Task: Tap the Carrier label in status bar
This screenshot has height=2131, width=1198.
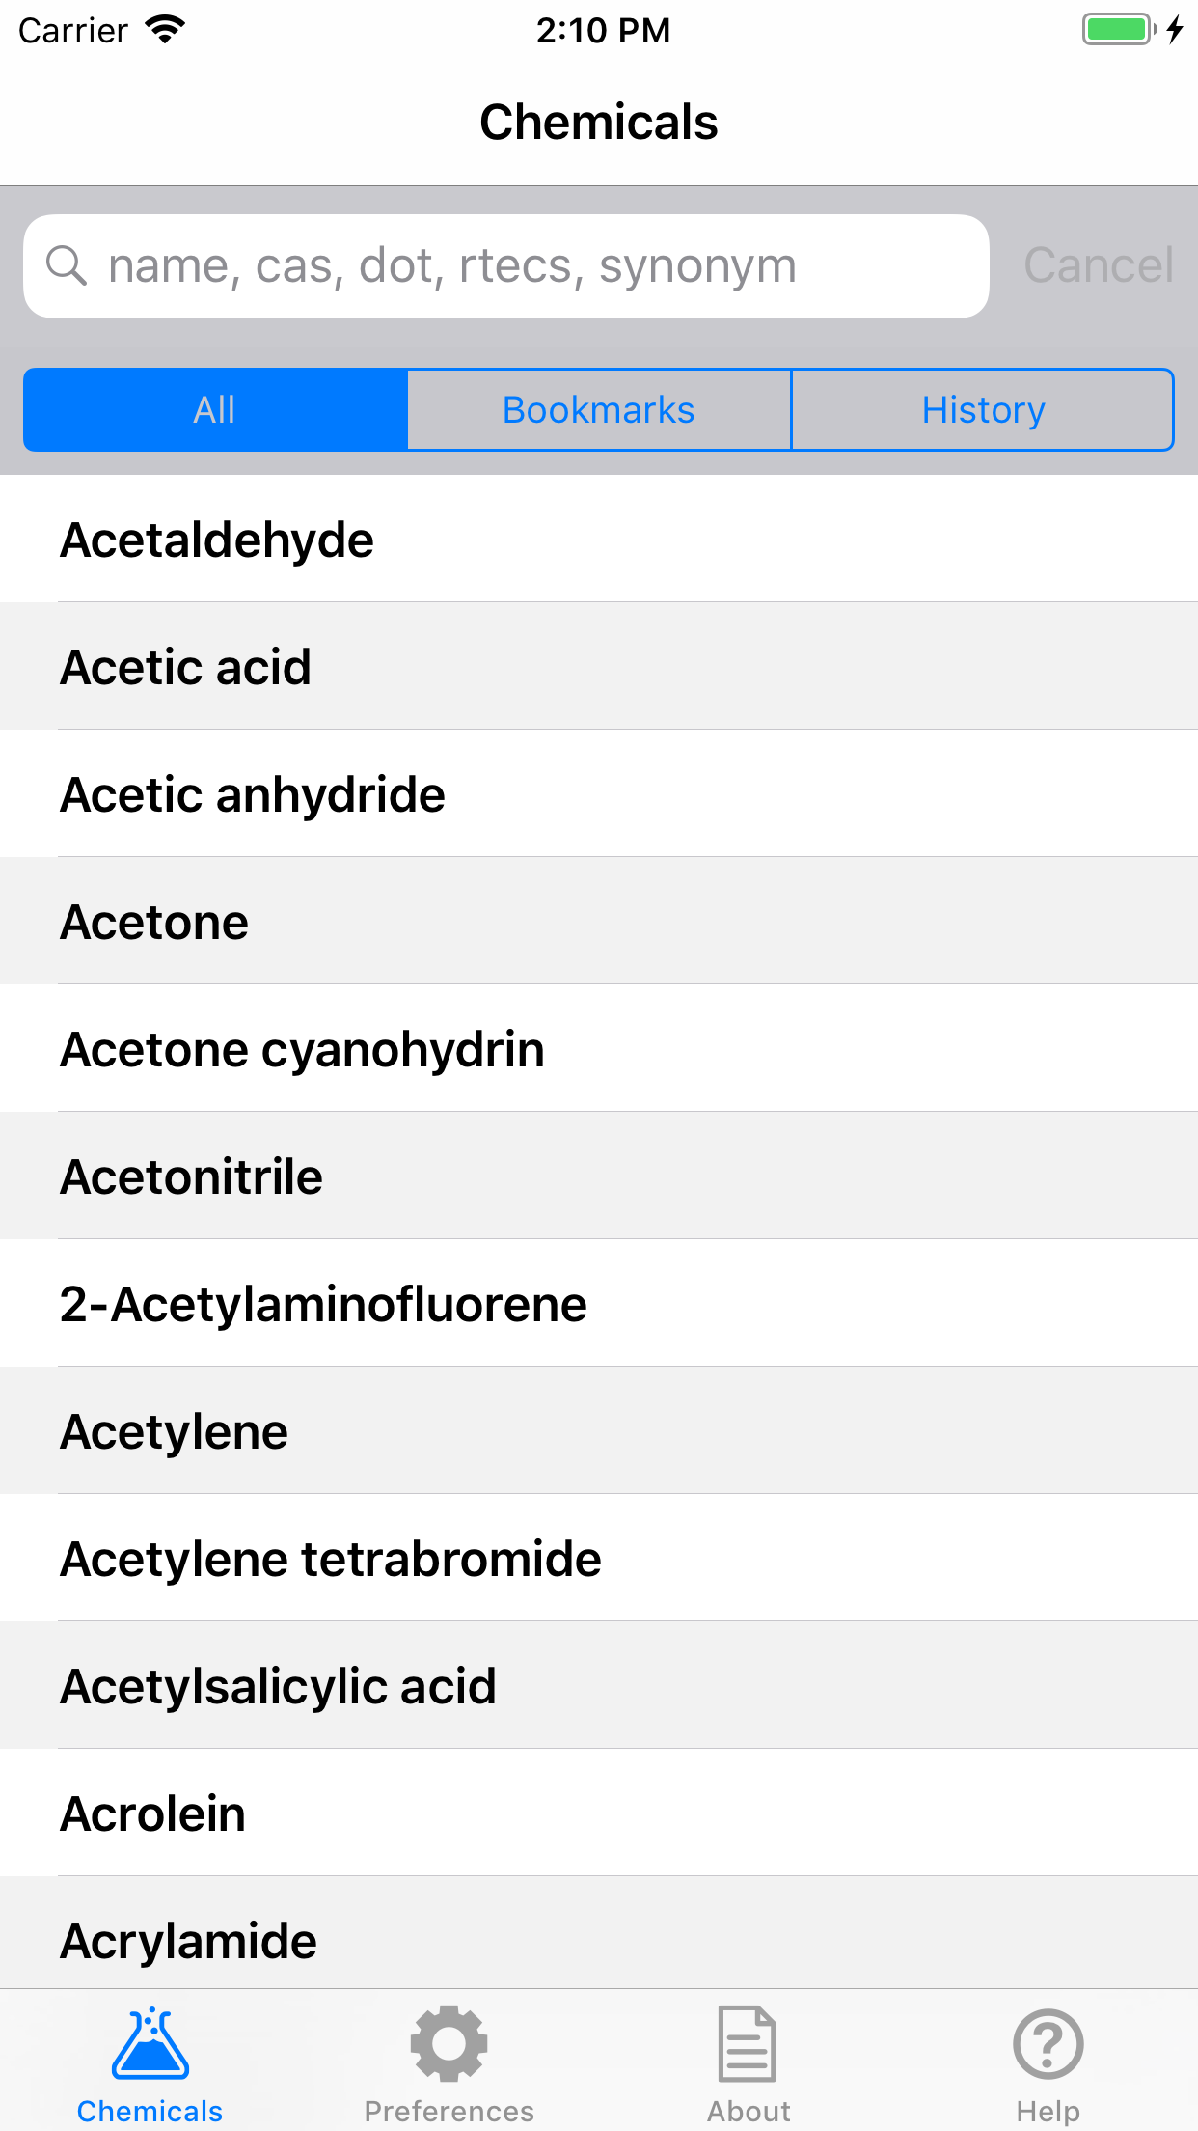Action: click(73, 30)
